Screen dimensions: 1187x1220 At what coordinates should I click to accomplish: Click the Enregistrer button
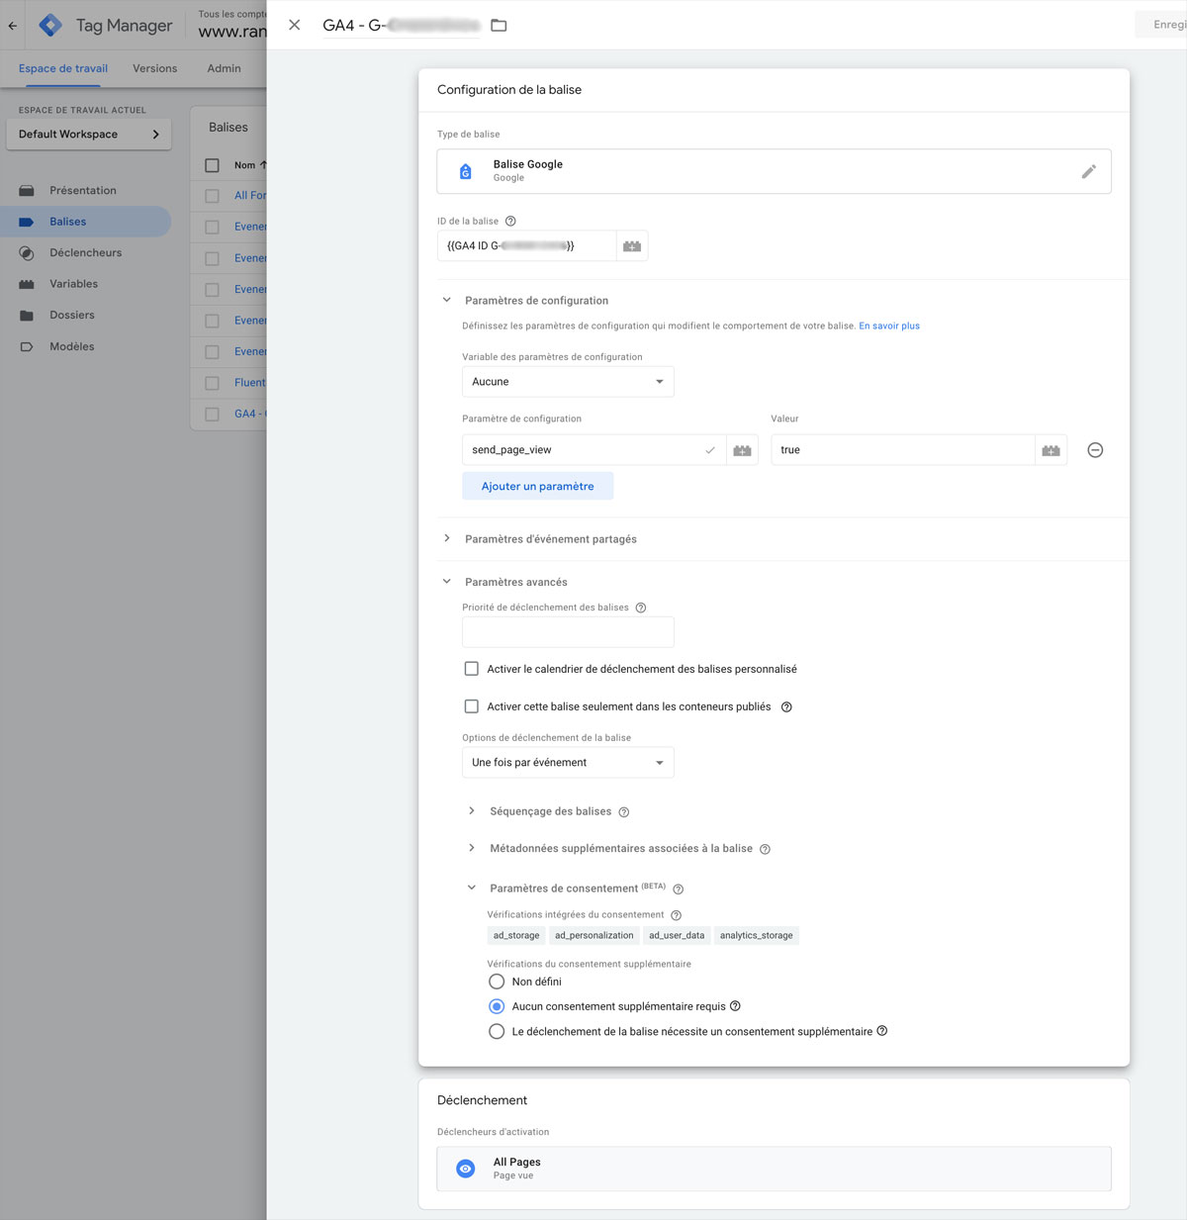pyautogui.click(x=1161, y=25)
